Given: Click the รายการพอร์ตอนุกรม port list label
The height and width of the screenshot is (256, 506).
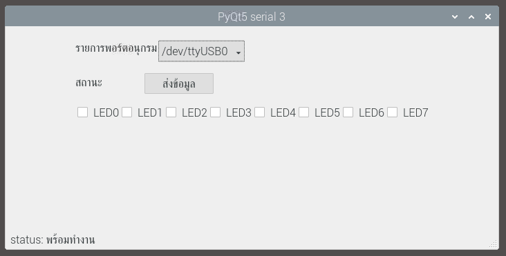Looking at the screenshot, I should click(x=116, y=48).
